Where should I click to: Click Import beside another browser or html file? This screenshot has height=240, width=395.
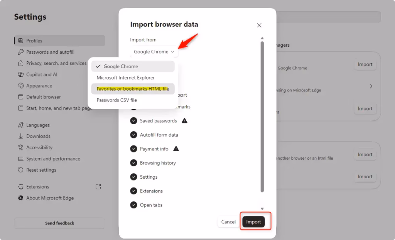365,155
